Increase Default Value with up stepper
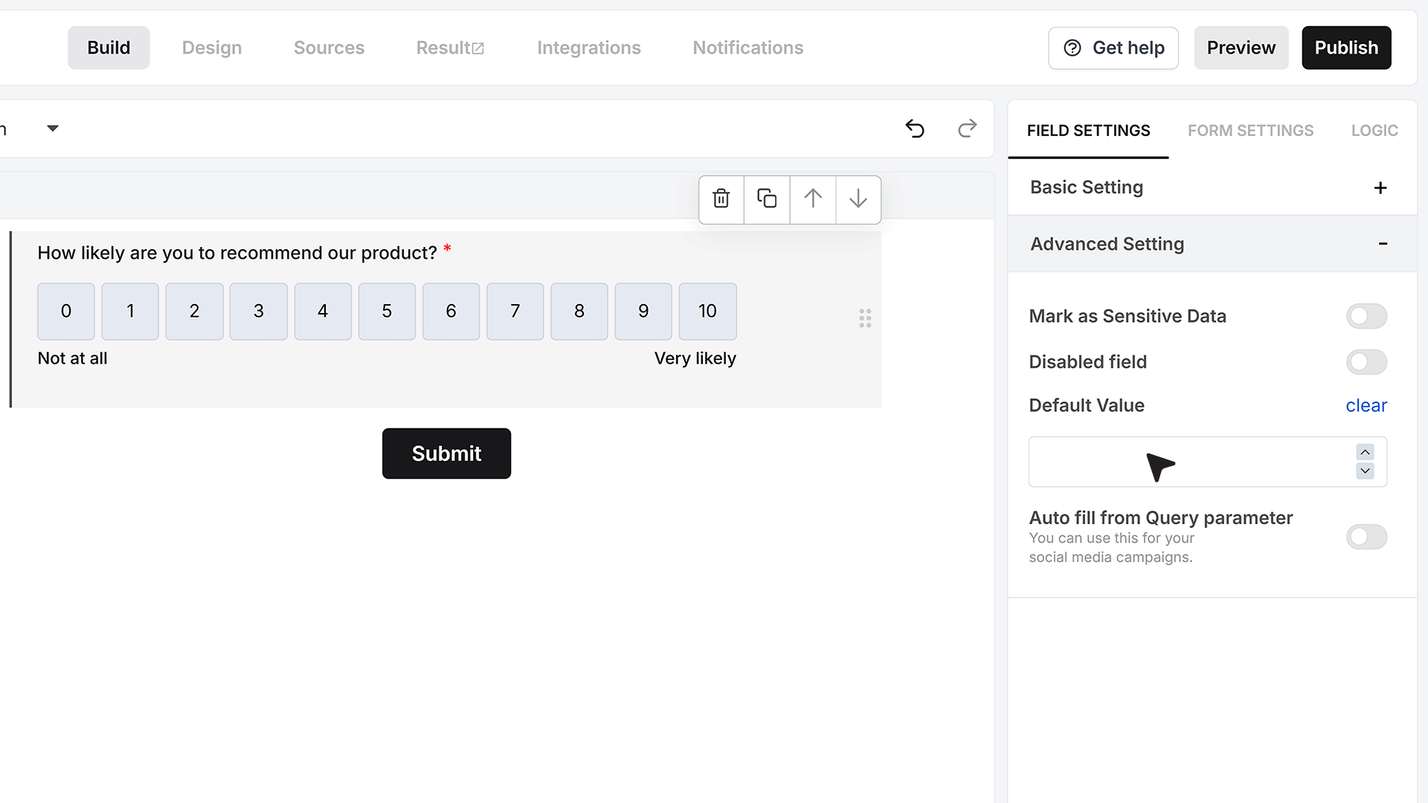The height and width of the screenshot is (803, 1428). click(1365, 452)
